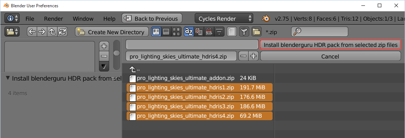
Task: Add a bookmark with the plus button
Action: 104,46
